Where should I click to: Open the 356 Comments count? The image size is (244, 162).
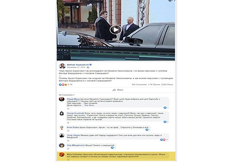(x=139, y=85)
